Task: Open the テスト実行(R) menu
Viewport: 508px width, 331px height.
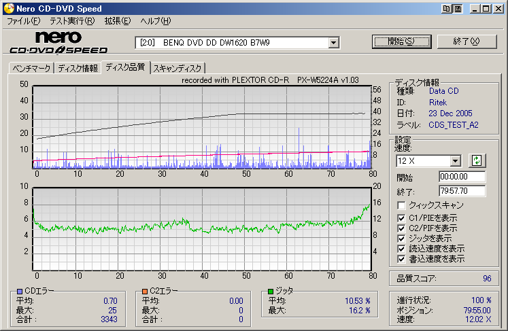Action: coord(71,21)
